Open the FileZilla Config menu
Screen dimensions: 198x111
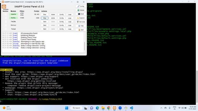pos(61,22)
